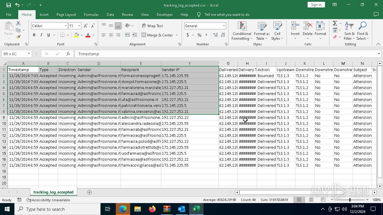Click Comma Style icon

pos(206,35)
